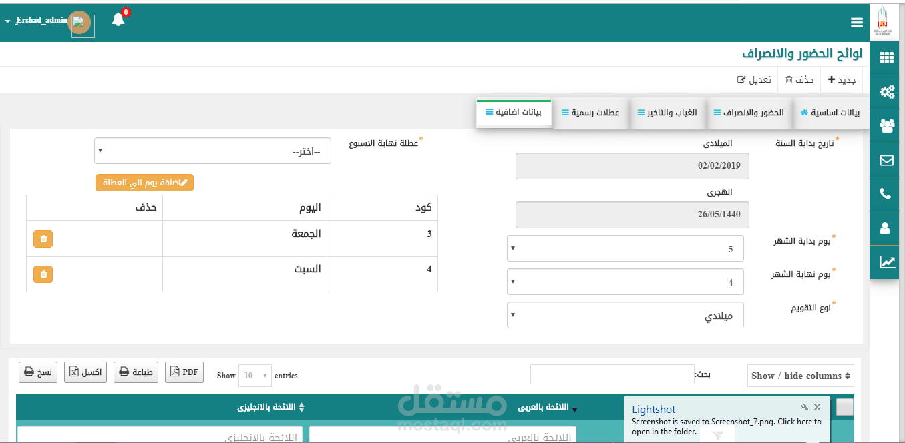Switch to الغياب والتاخير tab
Viewport: 905px width, 443px height.
pyautogui.click(x=667, y=113)
